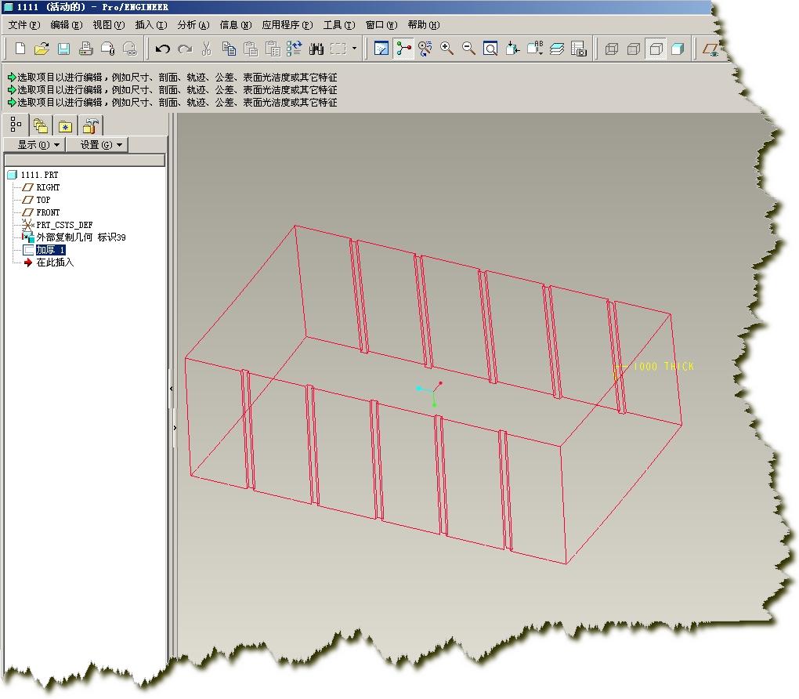
Task: Open the 应用程序 menu
Action: (287, 25)
